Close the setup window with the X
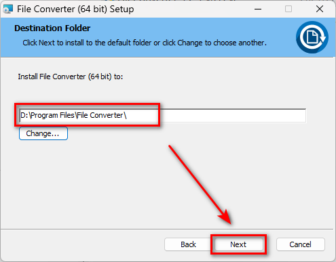The height and width of the screenshot is (262, 336). pos(320,9)
